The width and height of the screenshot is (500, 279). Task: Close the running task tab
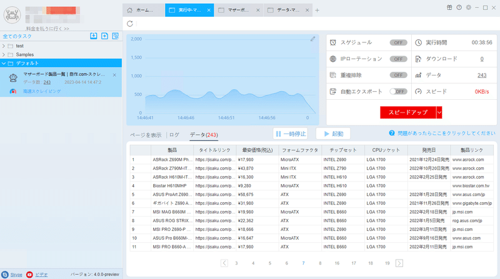(209, 10)
